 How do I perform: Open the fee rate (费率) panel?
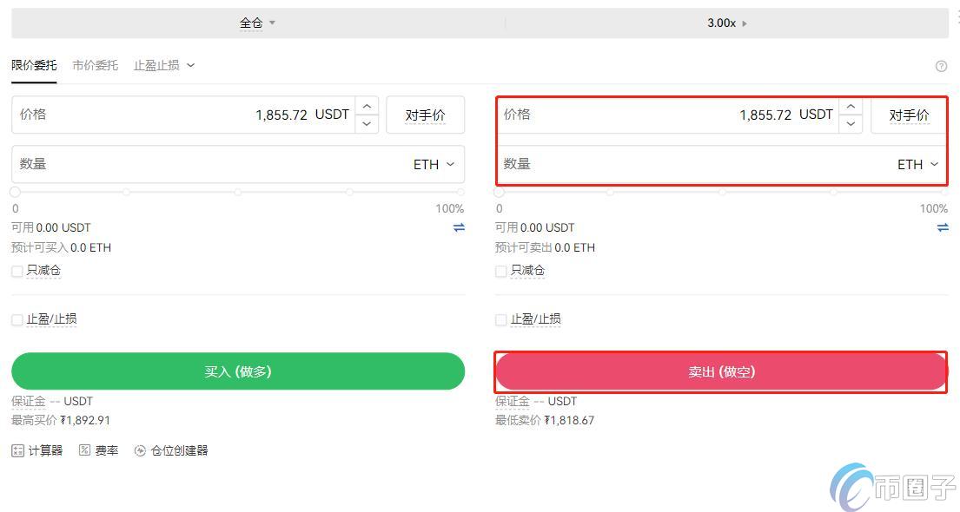click(98, 450)
